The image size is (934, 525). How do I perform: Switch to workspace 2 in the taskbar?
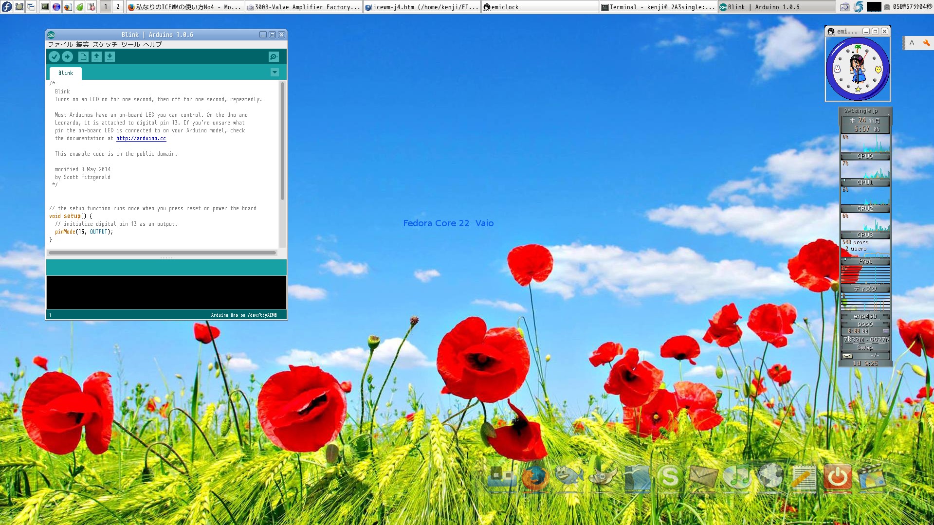pyautogui.click(x=117, y=7)
